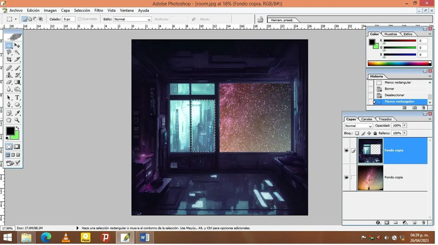
Task: Toggle lock position
Action: point(369,133)
